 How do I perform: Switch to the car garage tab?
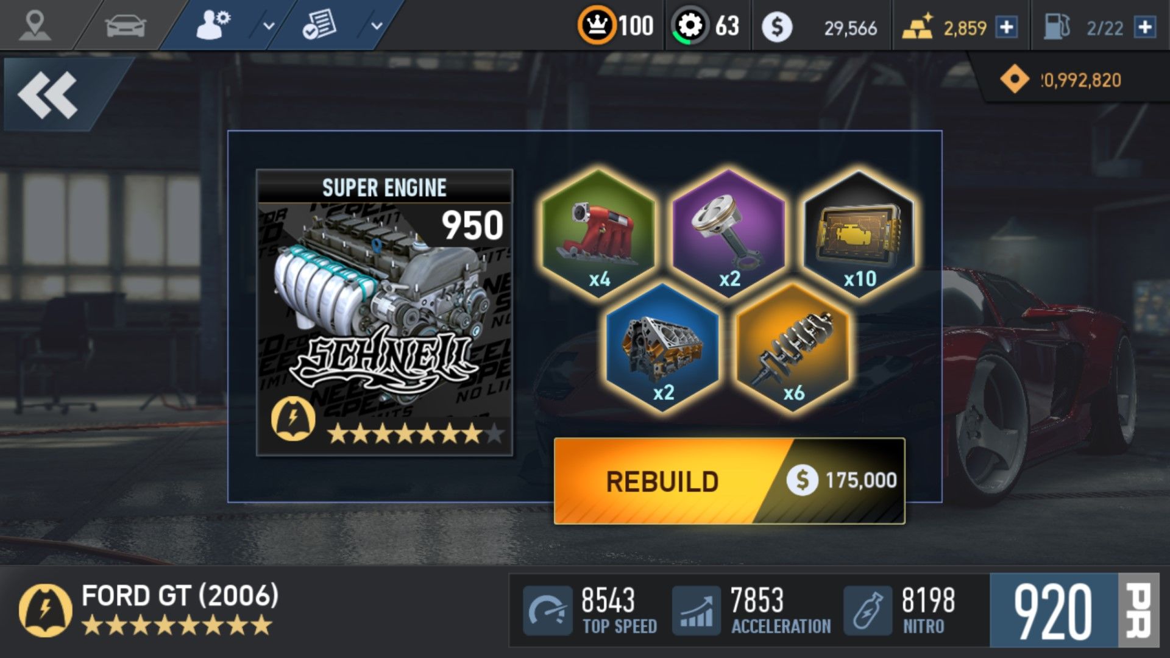[x=126, y=26]
